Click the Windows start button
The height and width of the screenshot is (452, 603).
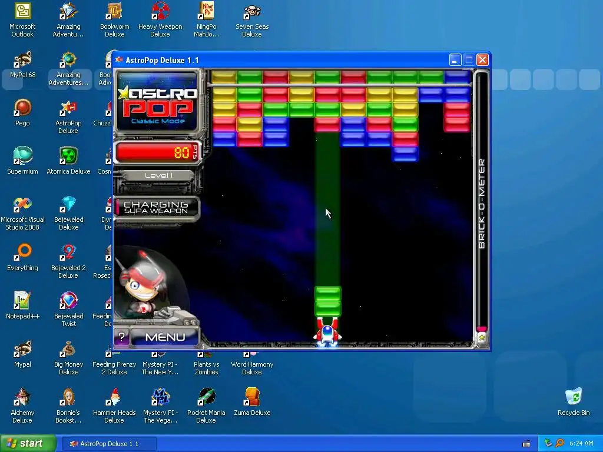click(x=28, y=444)
